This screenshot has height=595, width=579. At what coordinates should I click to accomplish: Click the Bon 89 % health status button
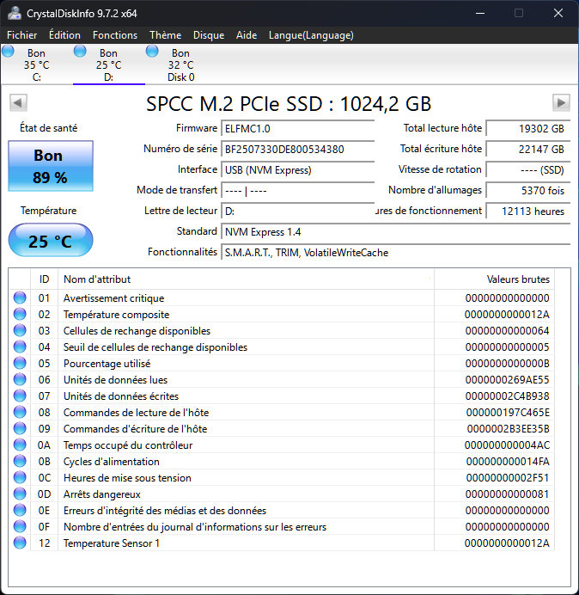tap(51, 166)
